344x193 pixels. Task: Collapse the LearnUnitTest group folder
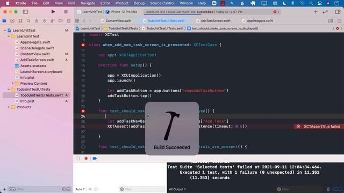pos(9,36)
